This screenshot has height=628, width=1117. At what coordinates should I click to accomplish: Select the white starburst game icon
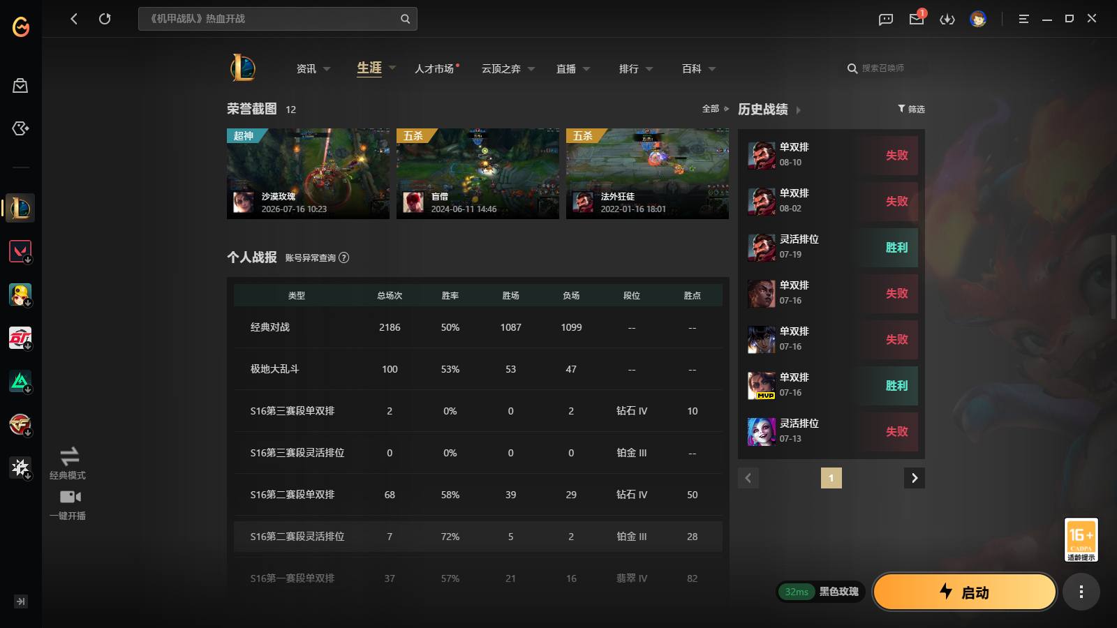pyautogui.click(x=20, y=468)
